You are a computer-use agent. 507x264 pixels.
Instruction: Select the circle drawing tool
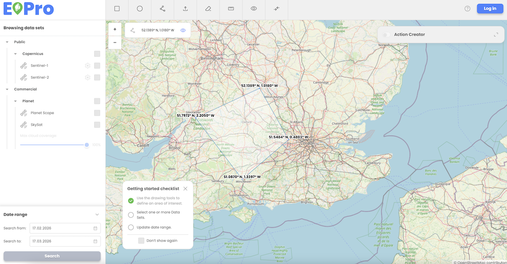point(140,9)
